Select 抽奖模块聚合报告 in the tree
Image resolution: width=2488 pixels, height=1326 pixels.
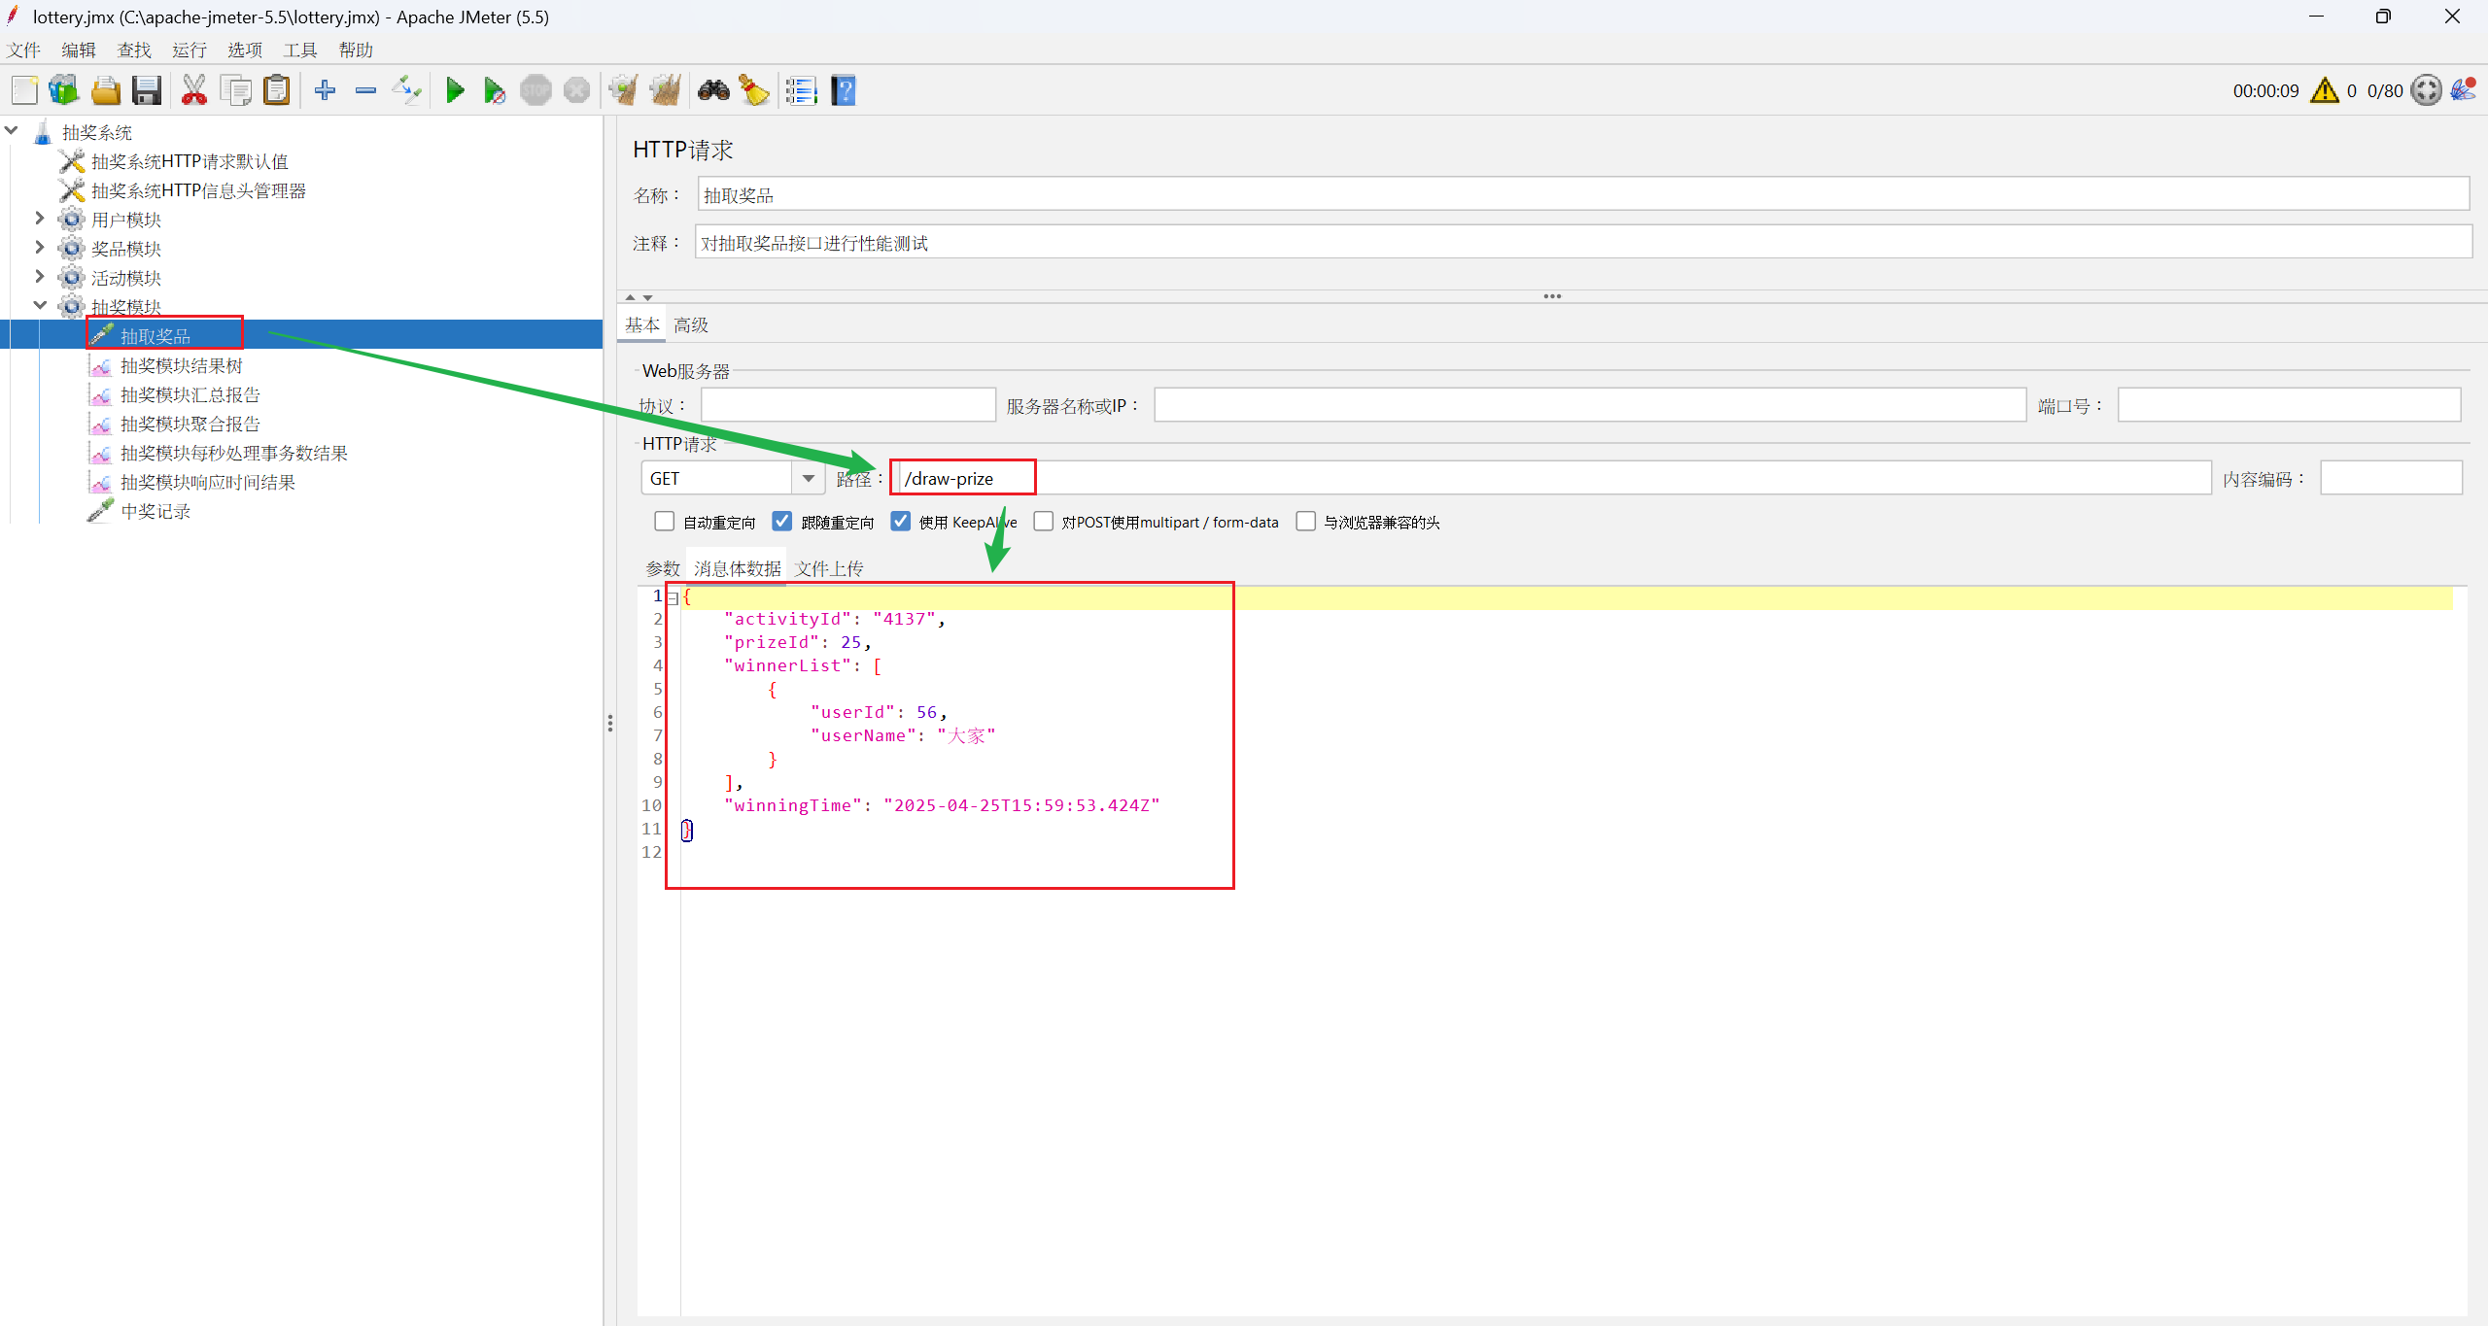coord(190,424)
